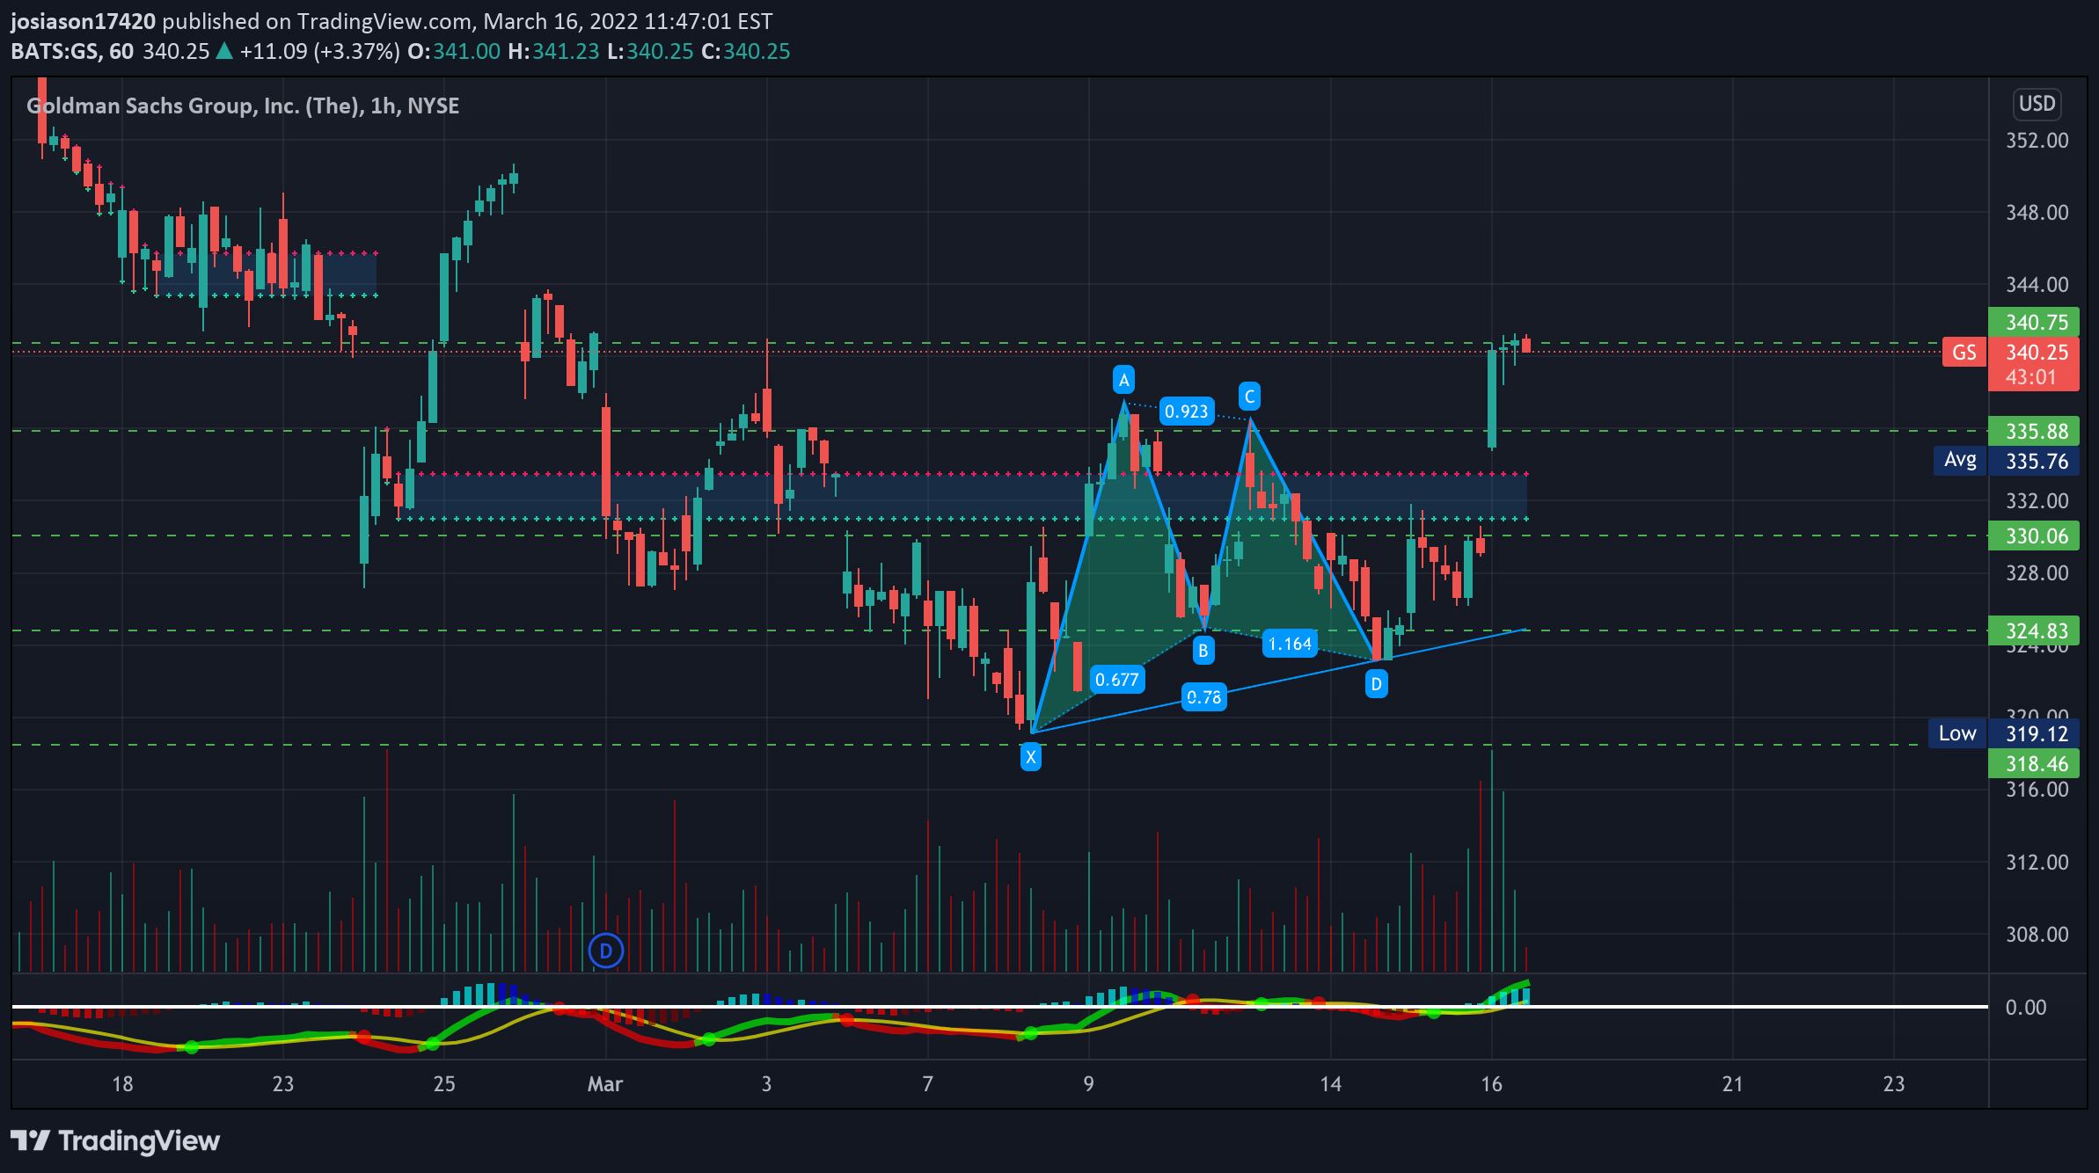Click the 348.00 price axis value
2099x1173 pixels.
coord(2037,213)
